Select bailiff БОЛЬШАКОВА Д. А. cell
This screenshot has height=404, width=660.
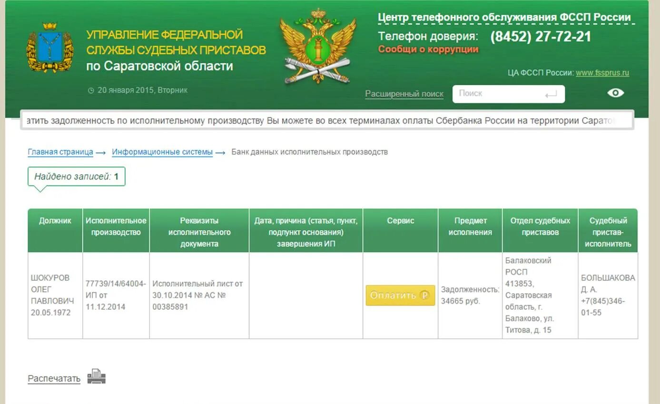tap(608, 296)
